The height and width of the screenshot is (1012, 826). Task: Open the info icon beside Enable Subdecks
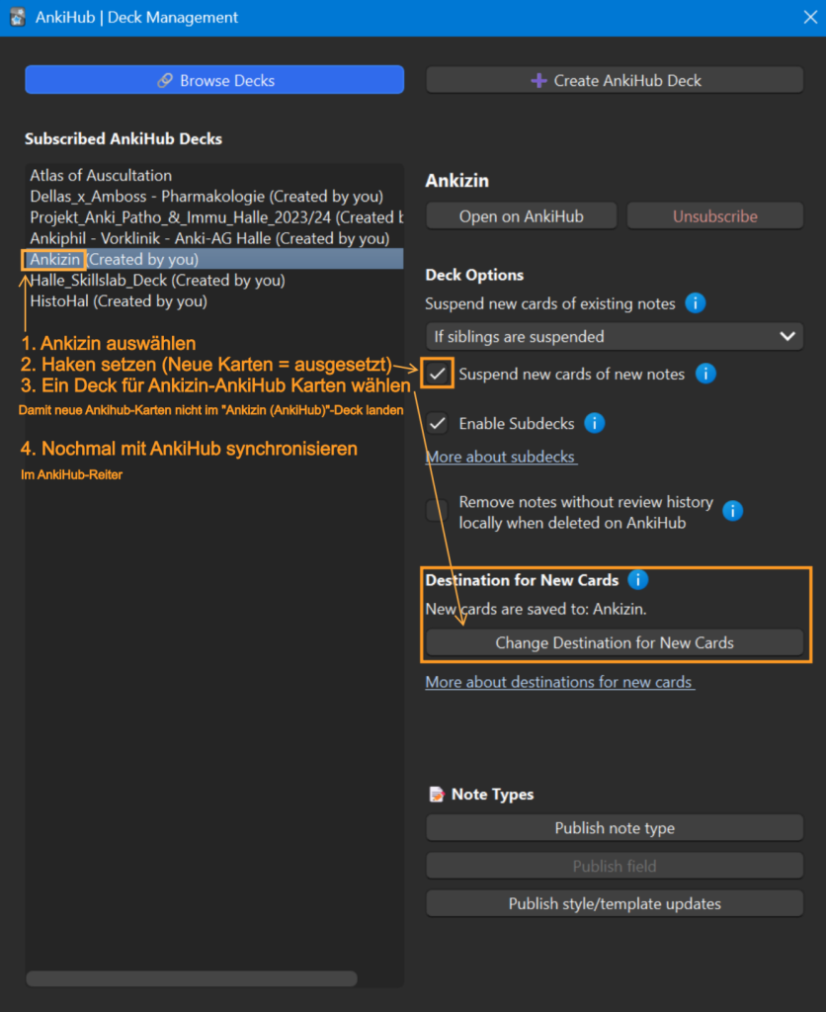pyautogui.click(x=595, y=423)
